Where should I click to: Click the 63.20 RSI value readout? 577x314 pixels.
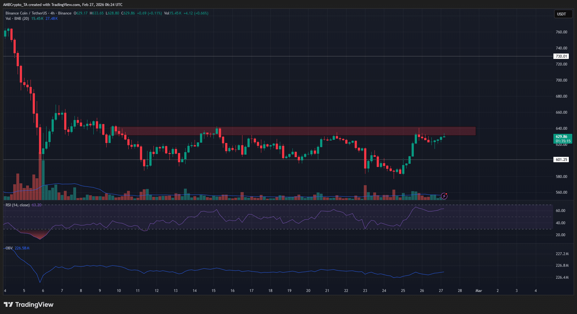(36, 205)
